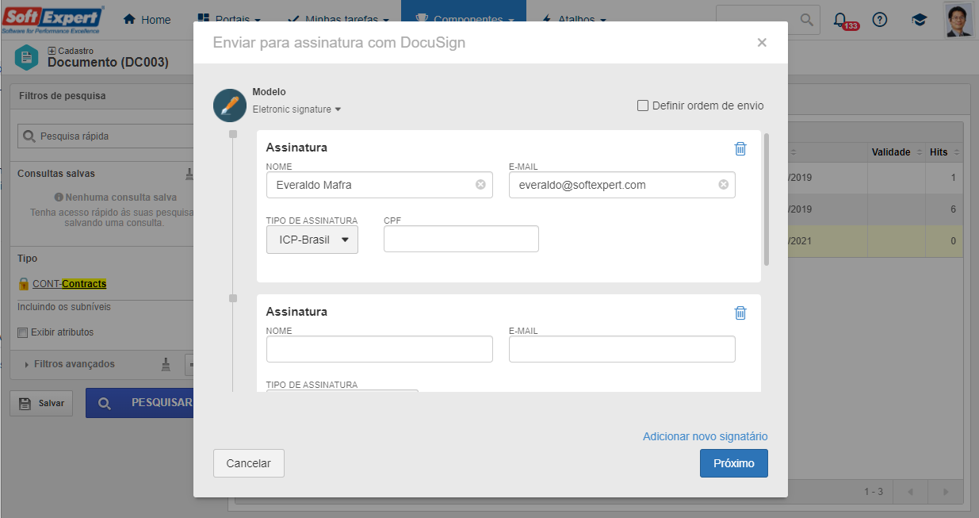The width and height of the screenshot is (979, 518).
Task: Clear the everaldo@softexpert.com email field
Action: pyautogui.click(x=723, y=185)
